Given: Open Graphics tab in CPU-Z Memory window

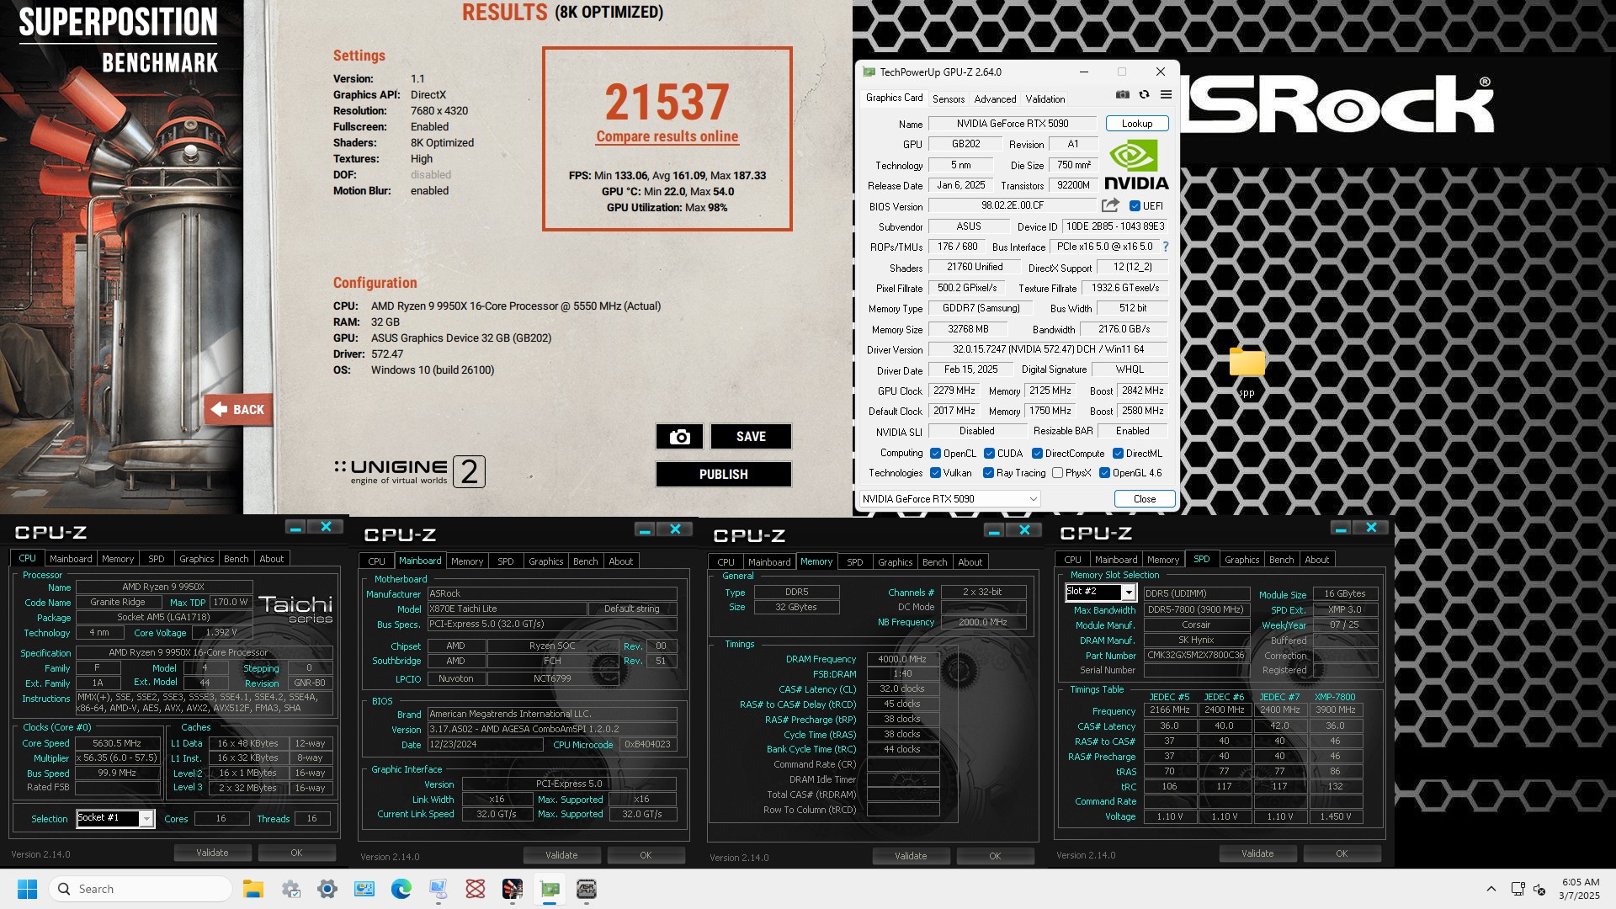Looking at the screenshot, I should click(x=895, y=562).
